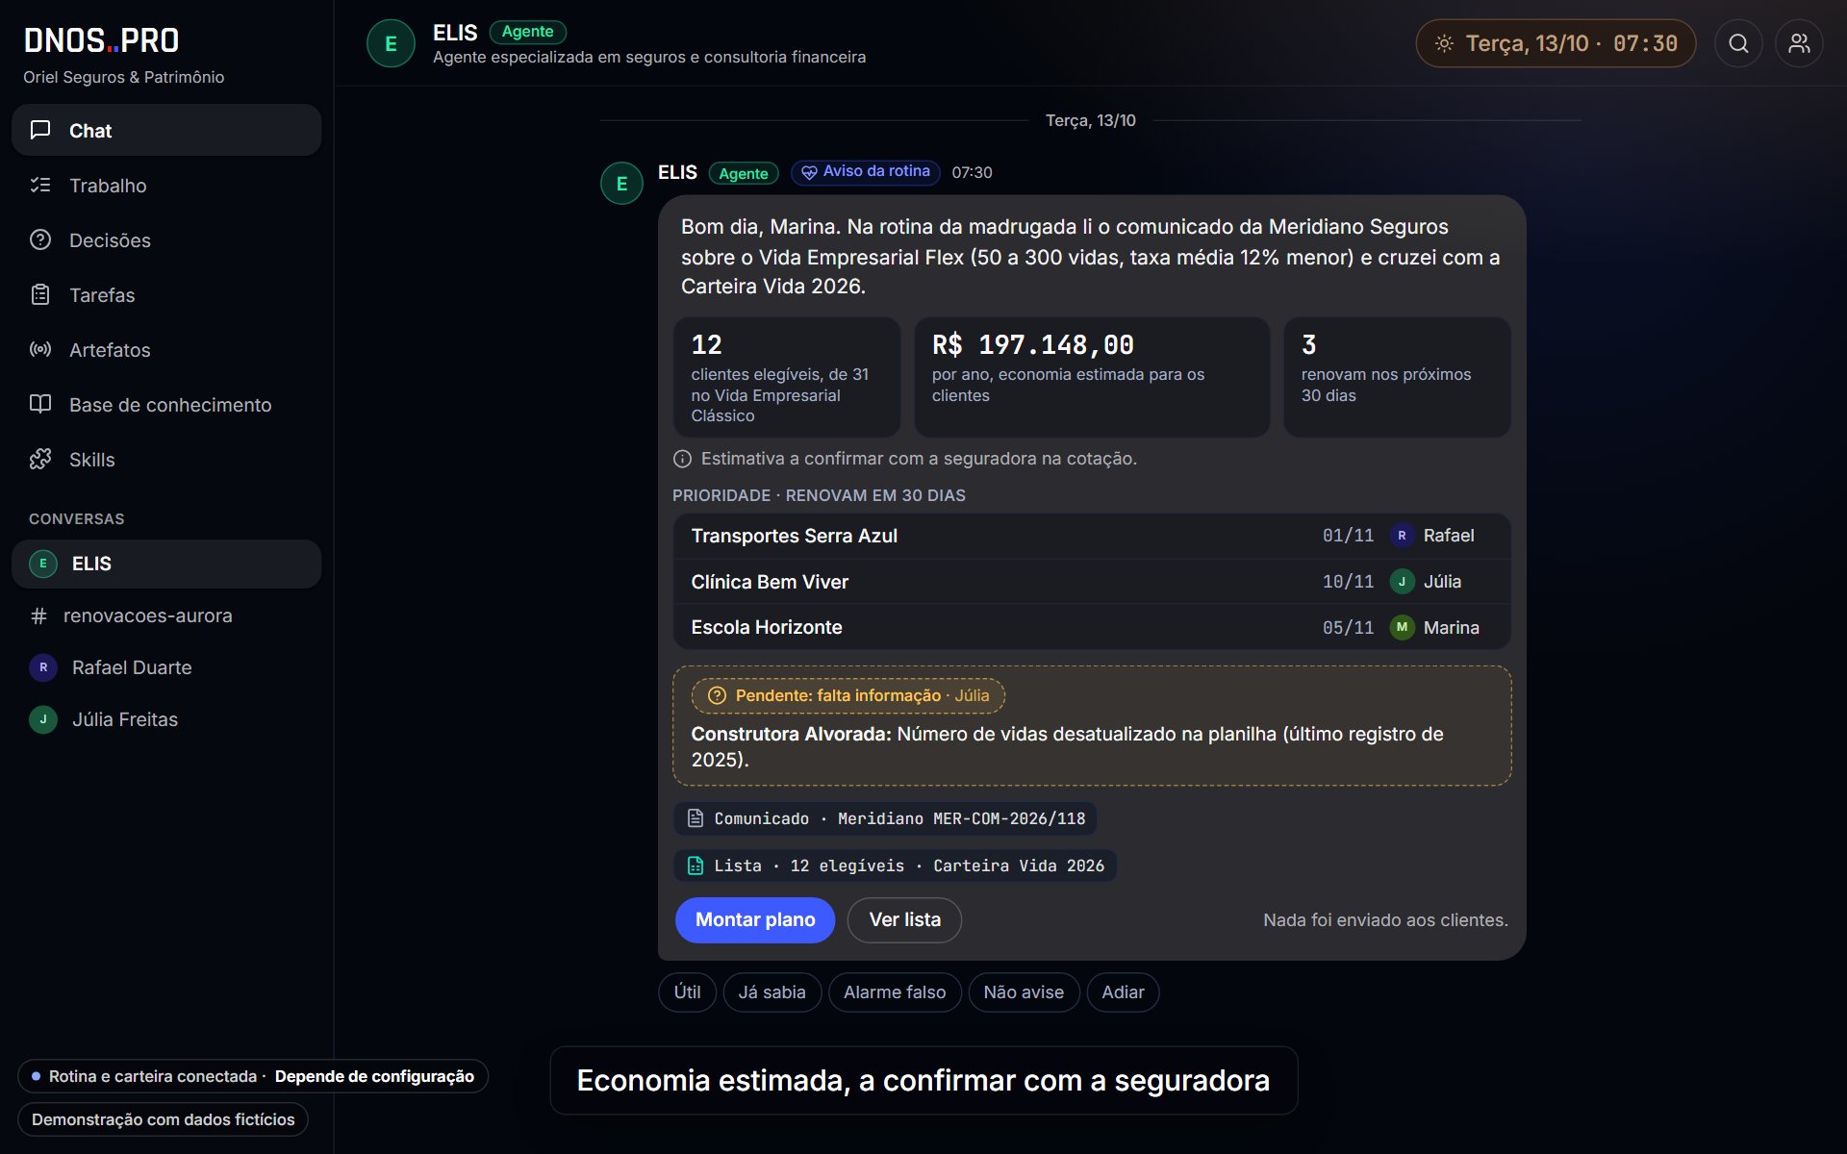
Task: Select the Clínica Bem Viver row
Action: [x=1092, y=582]
